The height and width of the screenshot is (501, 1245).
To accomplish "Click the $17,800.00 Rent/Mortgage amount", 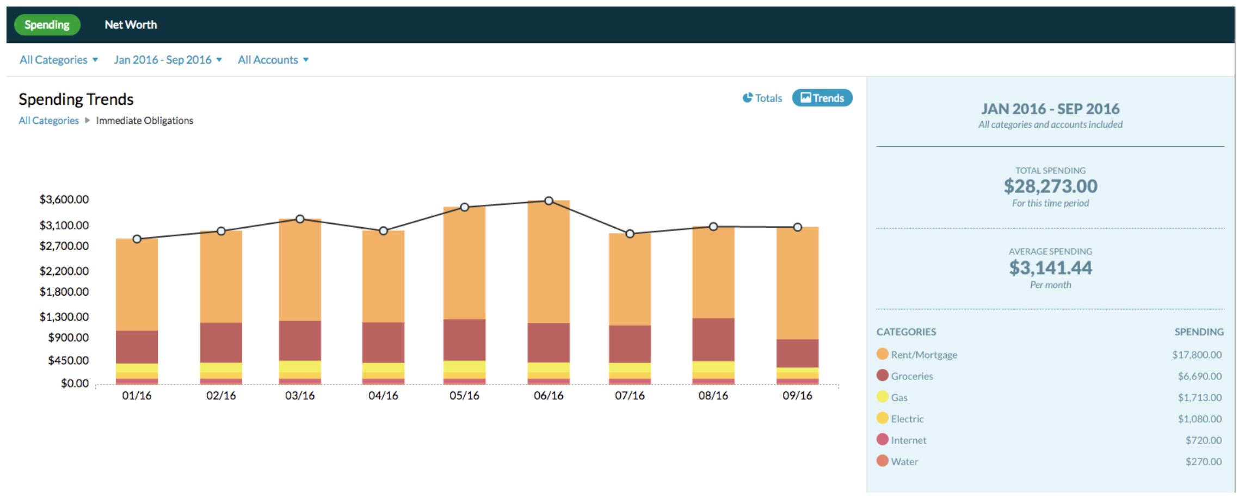I will pos(1197,355).
